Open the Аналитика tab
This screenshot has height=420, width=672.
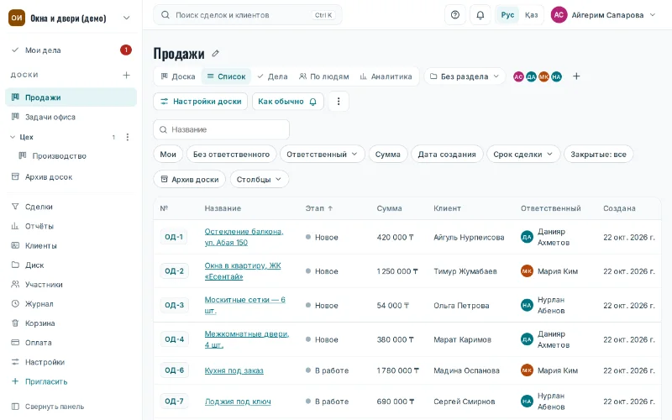tap(386, 76)
